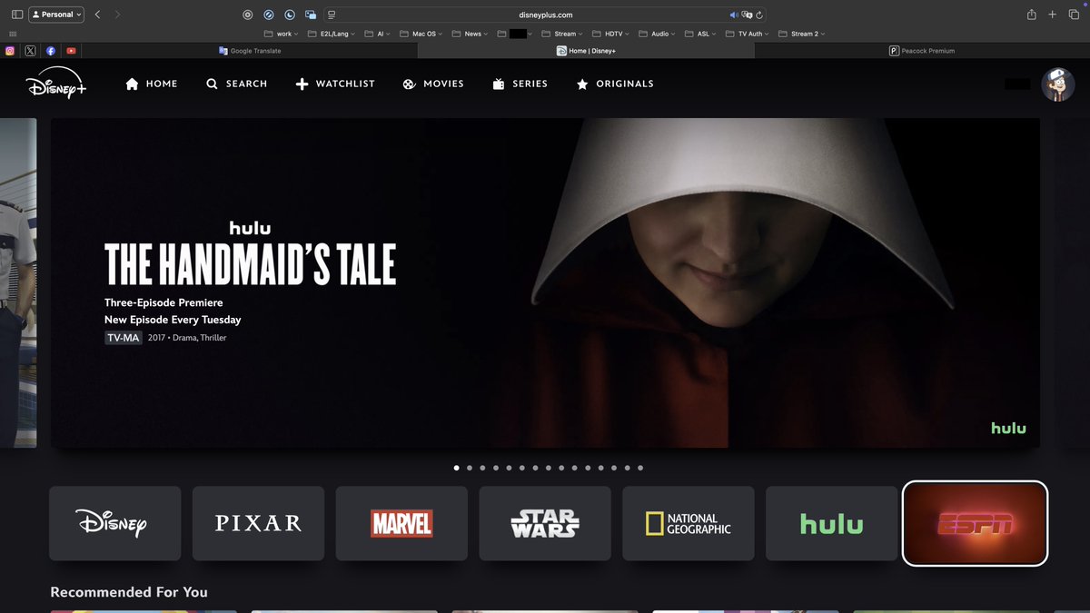Open the Safari Share button

coord(1032,15)
